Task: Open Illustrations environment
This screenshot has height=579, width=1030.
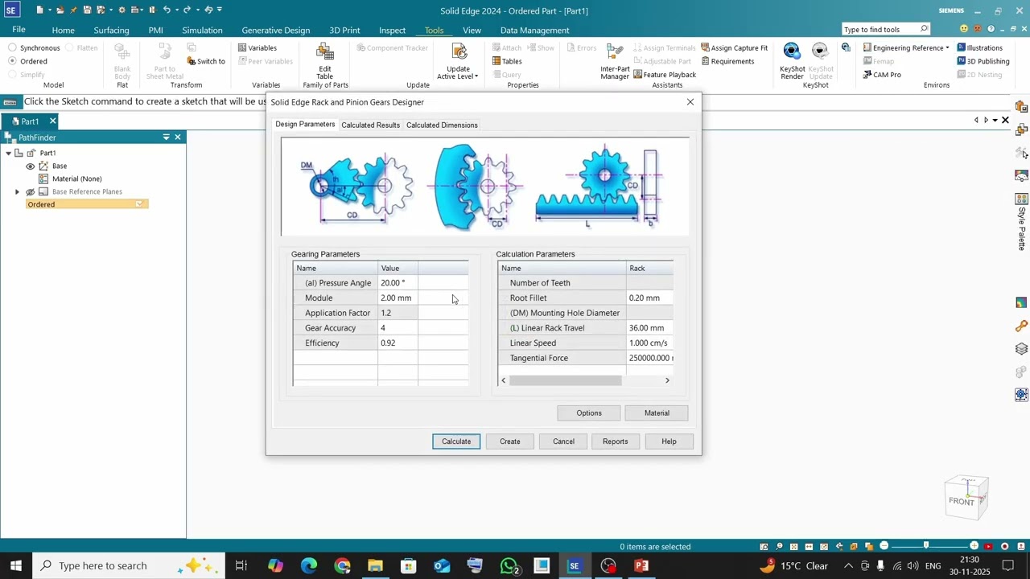Action: [979, 47]
